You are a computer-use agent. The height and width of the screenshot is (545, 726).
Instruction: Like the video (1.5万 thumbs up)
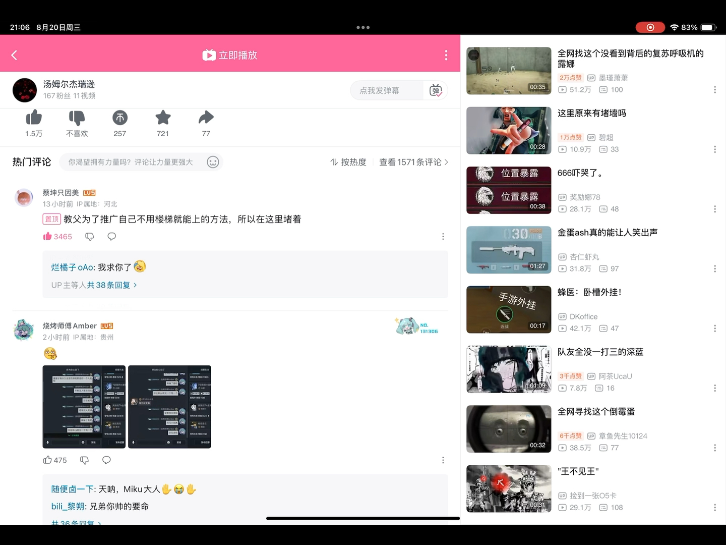[34, 118]
